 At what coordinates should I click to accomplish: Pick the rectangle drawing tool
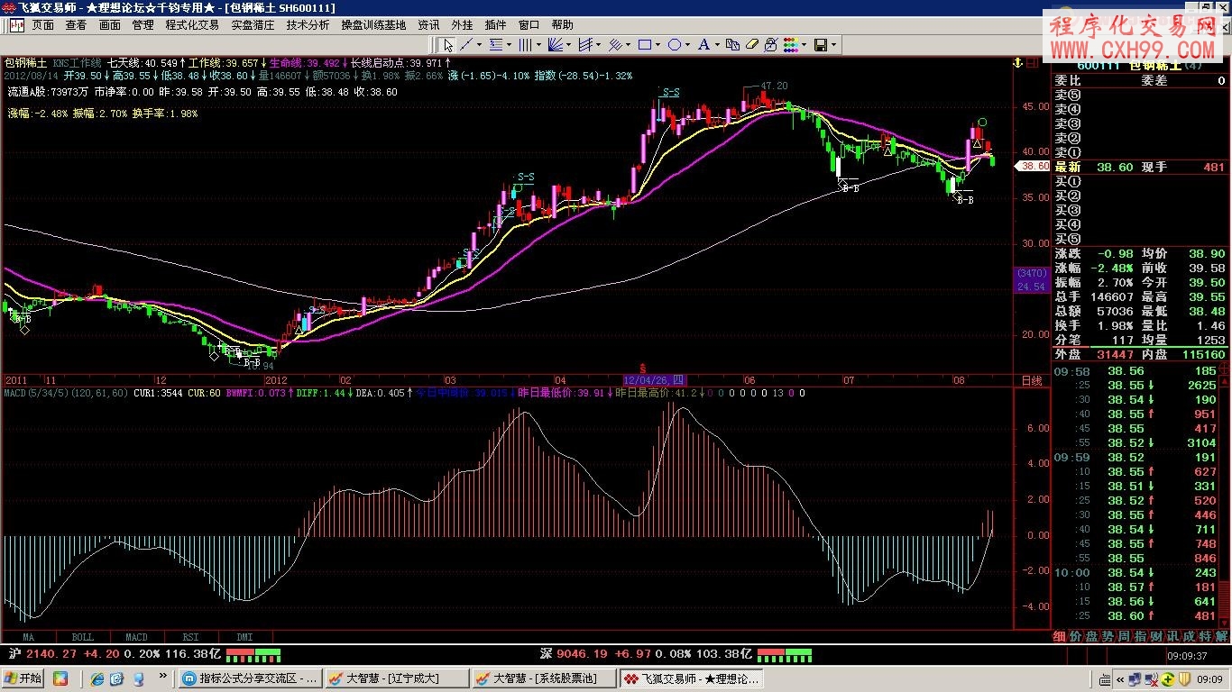click(x=644, y=44)
